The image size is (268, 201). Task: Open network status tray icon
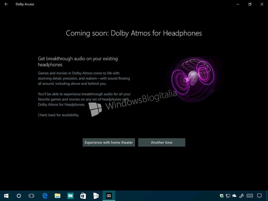[228, 196]
